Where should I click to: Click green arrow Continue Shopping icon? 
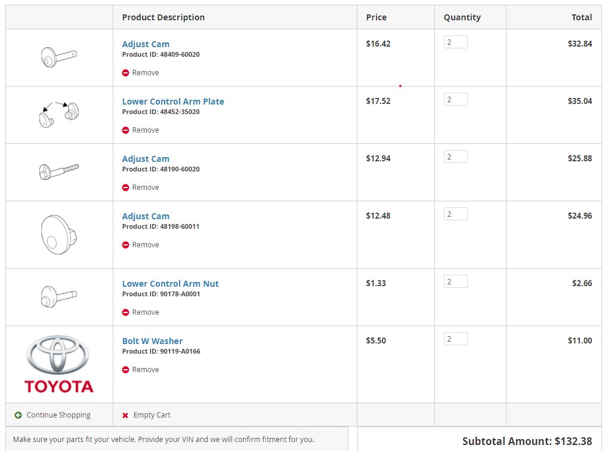point(18,415)
